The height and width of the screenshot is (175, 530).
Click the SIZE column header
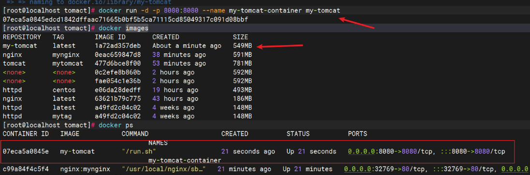coord(240,37)
